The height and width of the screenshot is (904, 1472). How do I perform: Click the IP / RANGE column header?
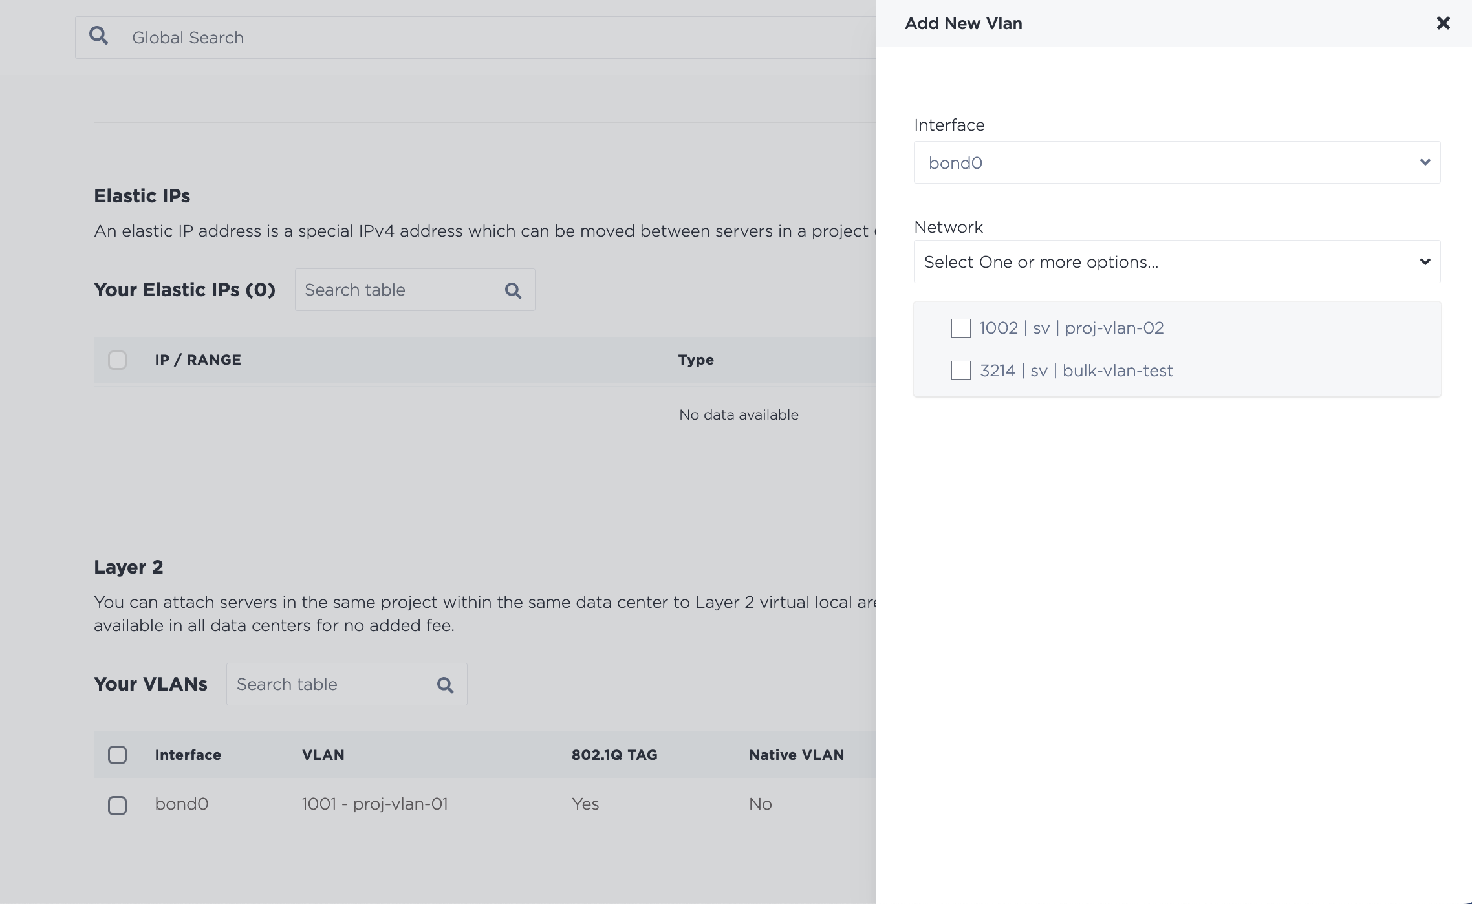(198, 360)
